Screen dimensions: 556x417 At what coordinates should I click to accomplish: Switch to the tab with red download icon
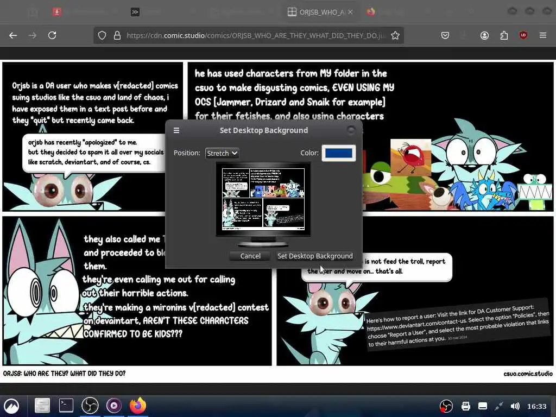(56, 12)
